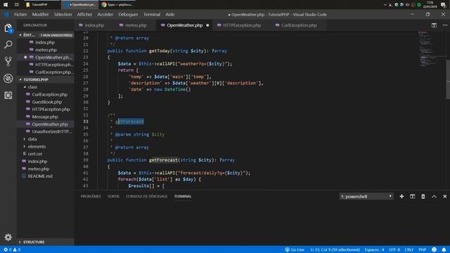This screenshot has height=253, width=450.
Task: Open Source Control view in activity bar
Action: (x=8, y=61)
